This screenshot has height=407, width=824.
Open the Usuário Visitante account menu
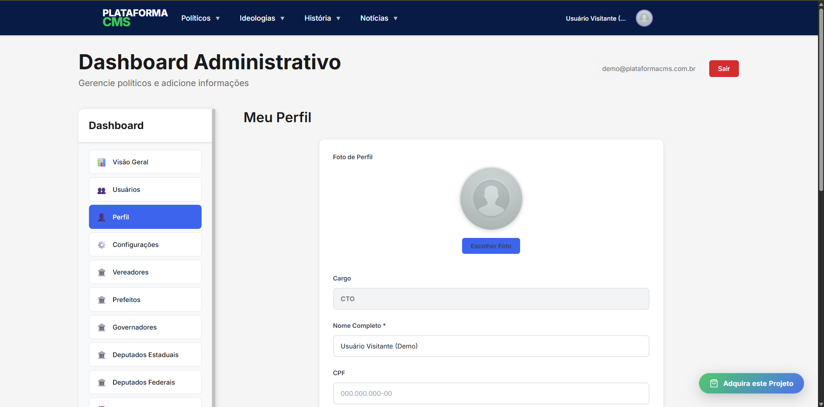click(596, 18)
